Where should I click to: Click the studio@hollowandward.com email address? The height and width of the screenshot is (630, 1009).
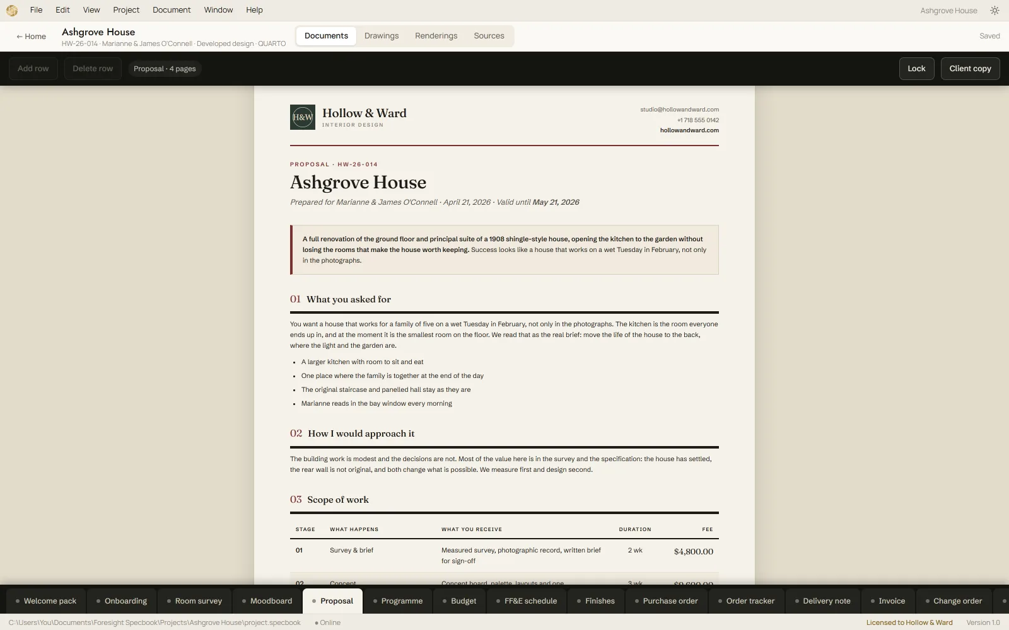click(679, 110)
